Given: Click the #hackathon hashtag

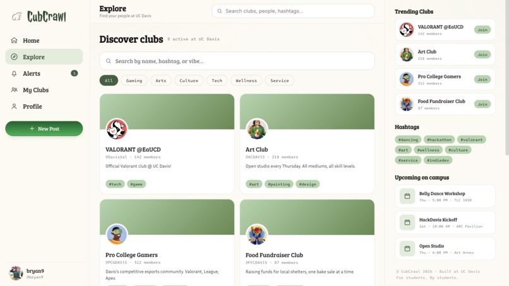Looking at the screenshot, I should pos(439,140).
